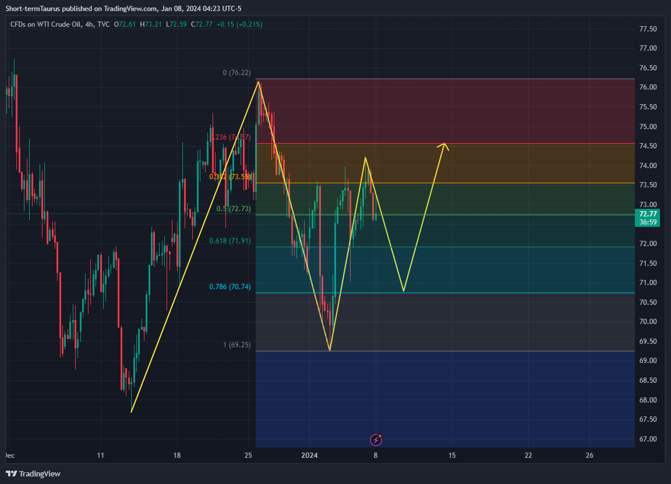The image size is (671, 484).
Task: Click the Fibonacci label 0.236 (74.57)
Action: (230, 137)
